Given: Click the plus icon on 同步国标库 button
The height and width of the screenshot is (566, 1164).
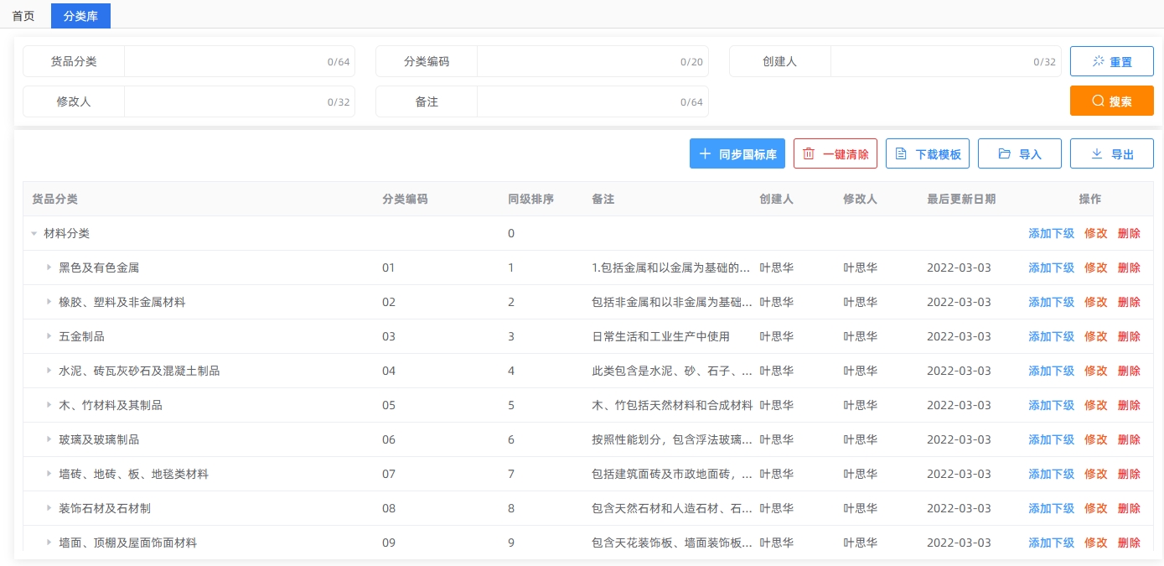Looking at the screenshot, I should pyautogui.click(x=705, y=154).
